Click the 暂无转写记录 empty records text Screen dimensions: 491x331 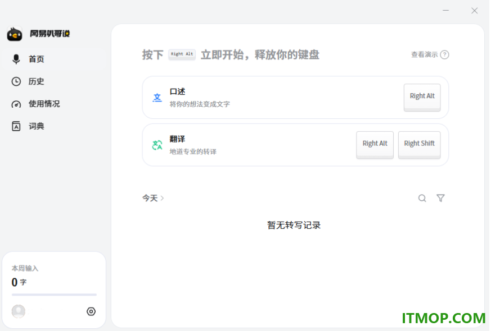[x=294, y=225]
